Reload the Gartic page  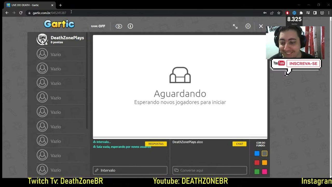pyautogui.click(x=21, y=13)
